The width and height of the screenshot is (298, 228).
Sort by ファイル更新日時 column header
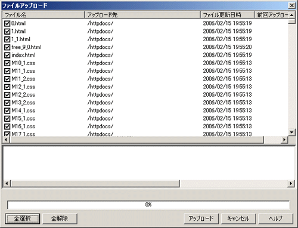(x=228, y=15)
